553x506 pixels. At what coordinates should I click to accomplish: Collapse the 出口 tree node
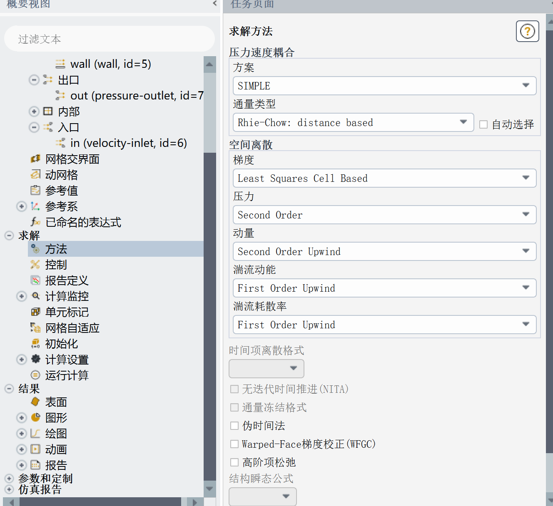(34, 79)
